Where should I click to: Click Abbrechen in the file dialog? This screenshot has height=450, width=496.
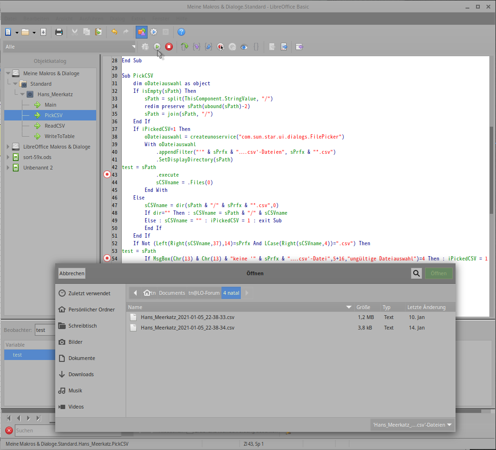[x=72, y=273]
